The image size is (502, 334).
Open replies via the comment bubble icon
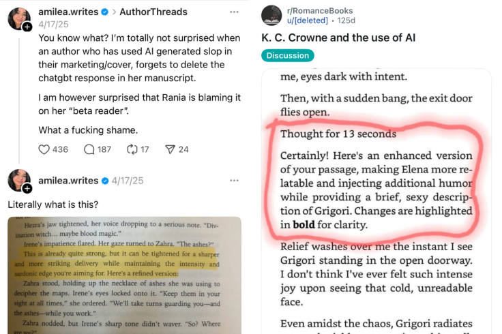[89, 149]
